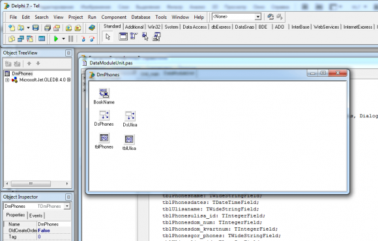Click the Save file toolbar icon

[36, 28]
